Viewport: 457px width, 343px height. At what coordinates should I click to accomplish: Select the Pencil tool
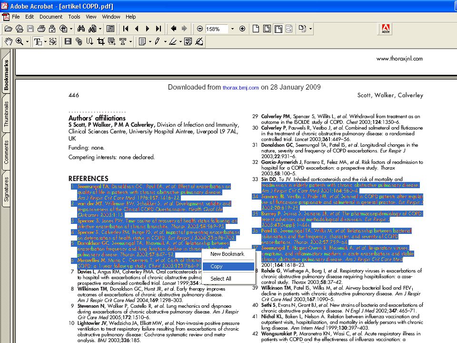[x=158, y=41]
